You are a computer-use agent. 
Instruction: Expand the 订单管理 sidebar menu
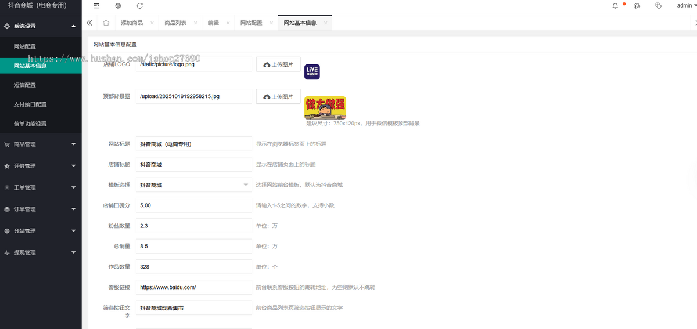[x=41, y=209]
